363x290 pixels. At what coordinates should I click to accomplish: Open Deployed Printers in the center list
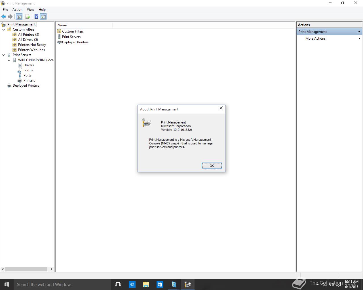tap(75, 42)
